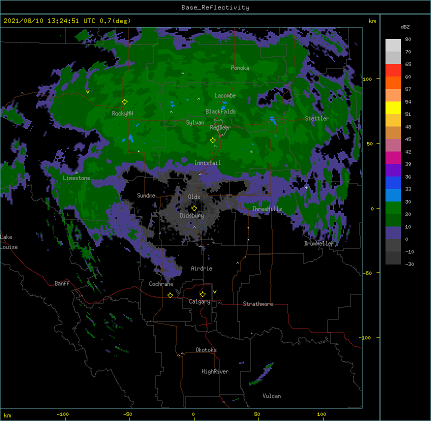Select the purple 36-39 dBZ legend swatch

pyautogui.click(x=393, y=170)
